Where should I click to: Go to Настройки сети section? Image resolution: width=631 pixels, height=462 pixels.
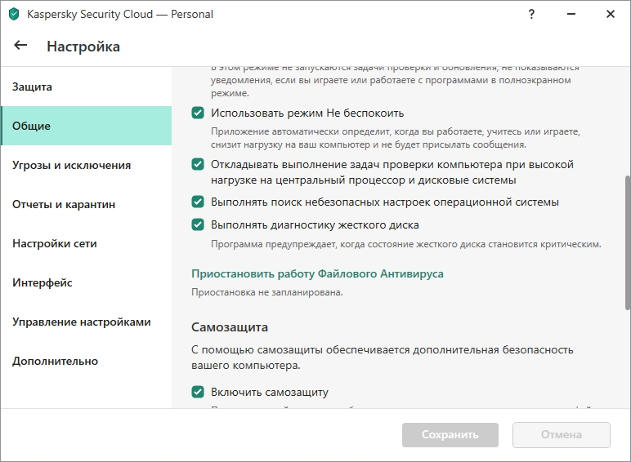(x=86, y=243)
